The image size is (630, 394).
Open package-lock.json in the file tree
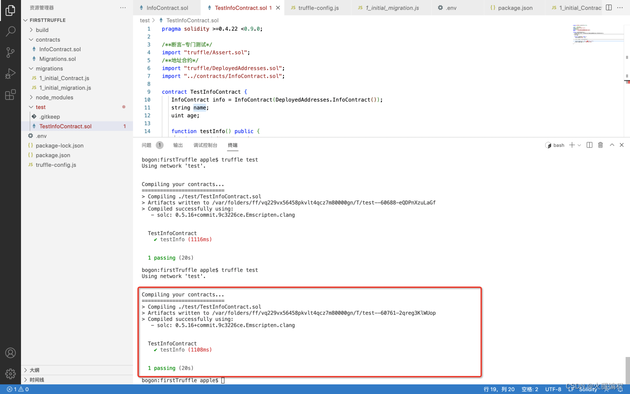point(60,145)
